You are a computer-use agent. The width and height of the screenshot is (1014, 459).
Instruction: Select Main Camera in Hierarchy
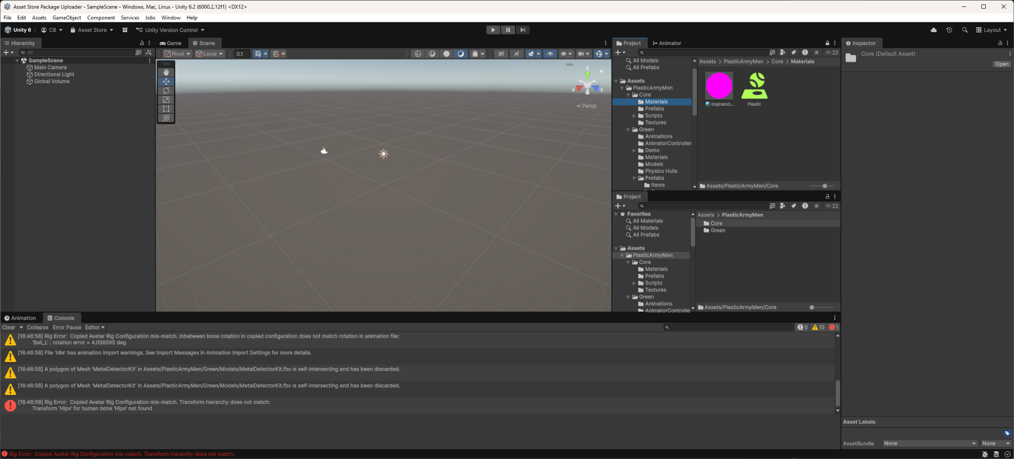[50, 68]
